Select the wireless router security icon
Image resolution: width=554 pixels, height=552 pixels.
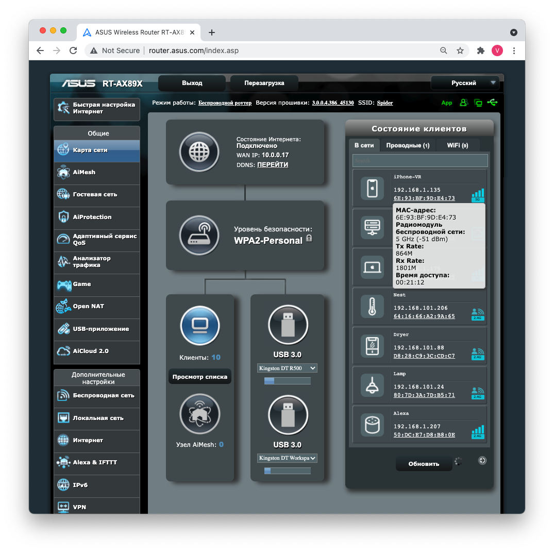[199, 236]
